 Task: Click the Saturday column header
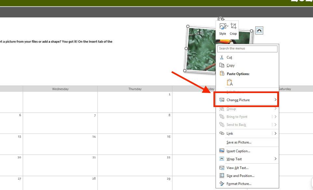pyautogui.click(x=285, y=89)
